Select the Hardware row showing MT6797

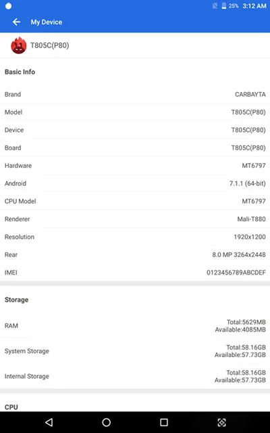[135, 166]
